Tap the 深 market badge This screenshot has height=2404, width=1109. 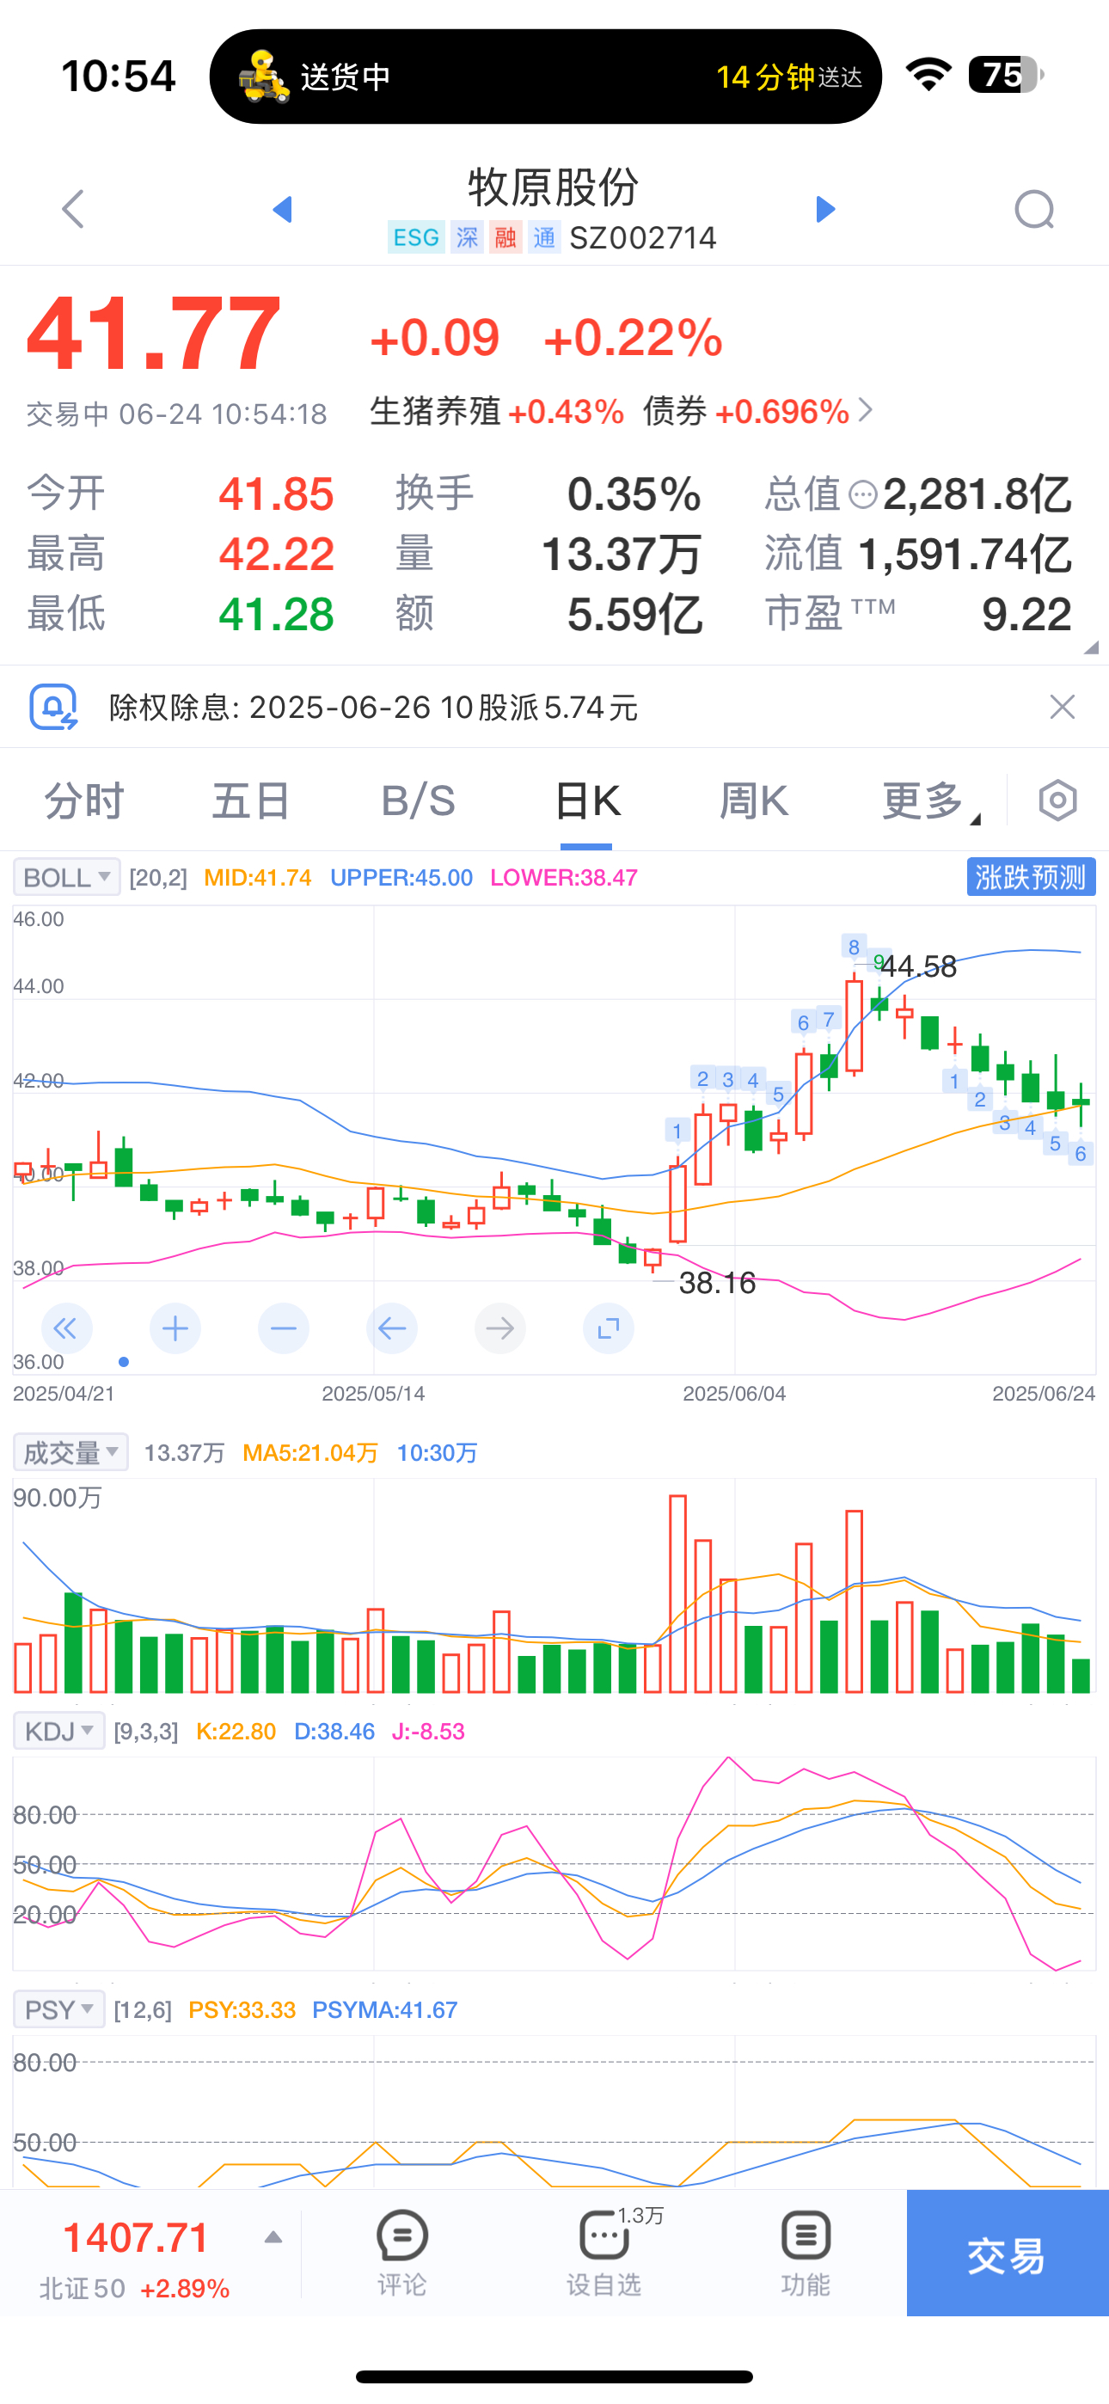(x=467, y=238)
